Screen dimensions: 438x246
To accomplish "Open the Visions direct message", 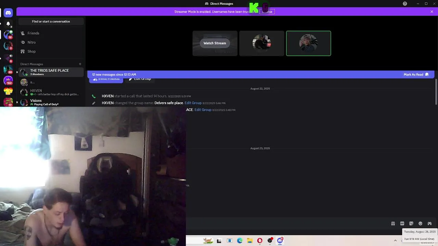I will [x=51, y=102].
